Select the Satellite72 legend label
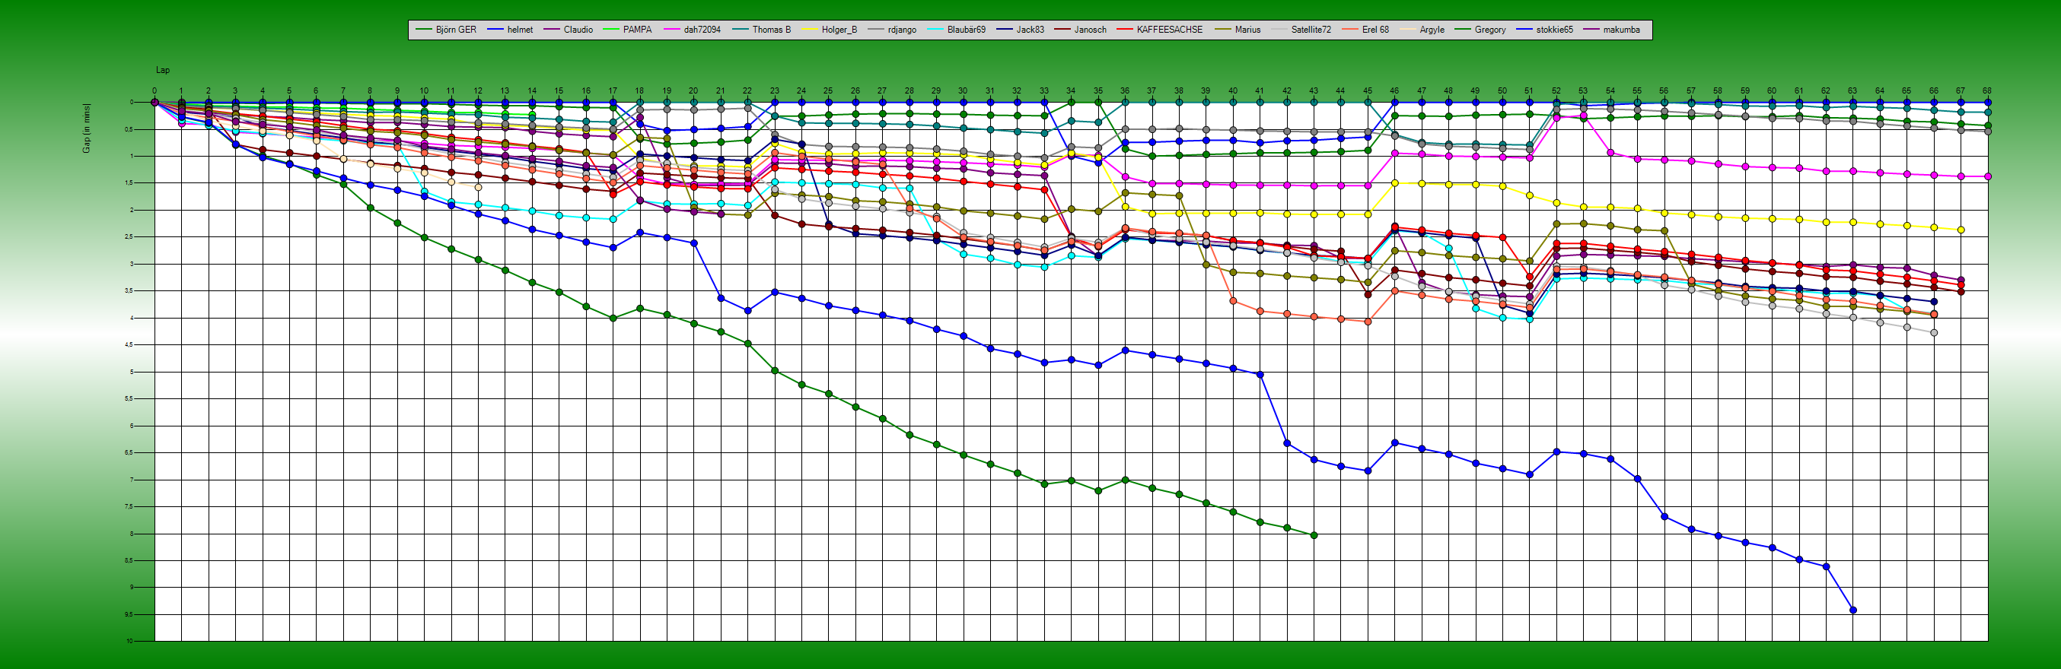The image size is (2061, 669). (1311, 30)
